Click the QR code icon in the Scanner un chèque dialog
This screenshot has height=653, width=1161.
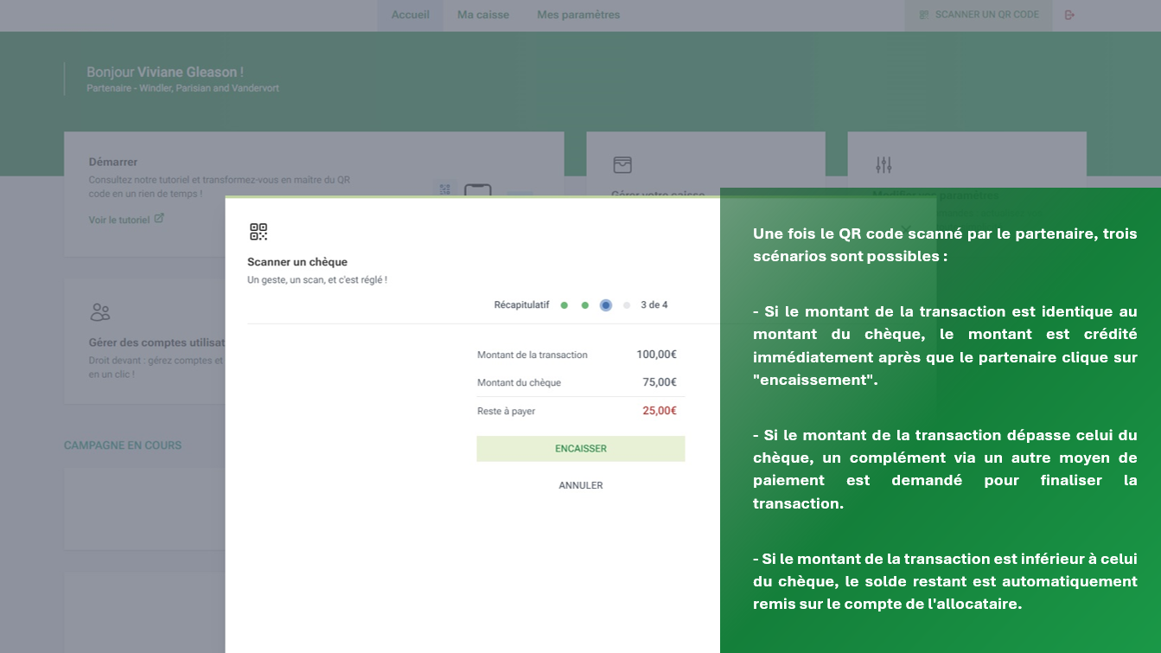(258, 232)
